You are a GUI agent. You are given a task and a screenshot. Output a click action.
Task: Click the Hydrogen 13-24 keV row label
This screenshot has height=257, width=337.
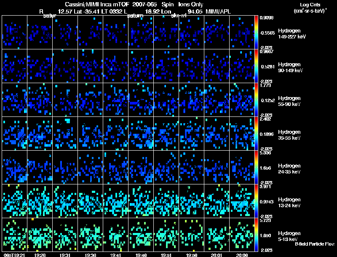[289, 203]
